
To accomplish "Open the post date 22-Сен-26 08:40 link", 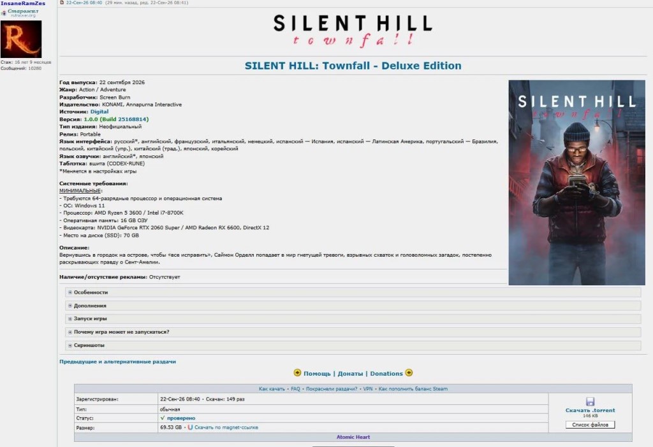I will (84, 3).
